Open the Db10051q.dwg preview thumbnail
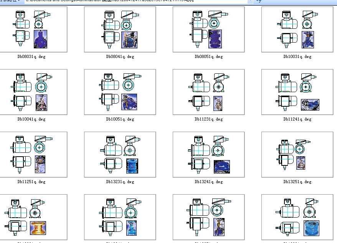The height and width of the screenshot is (243, 337). click(120, 92)
